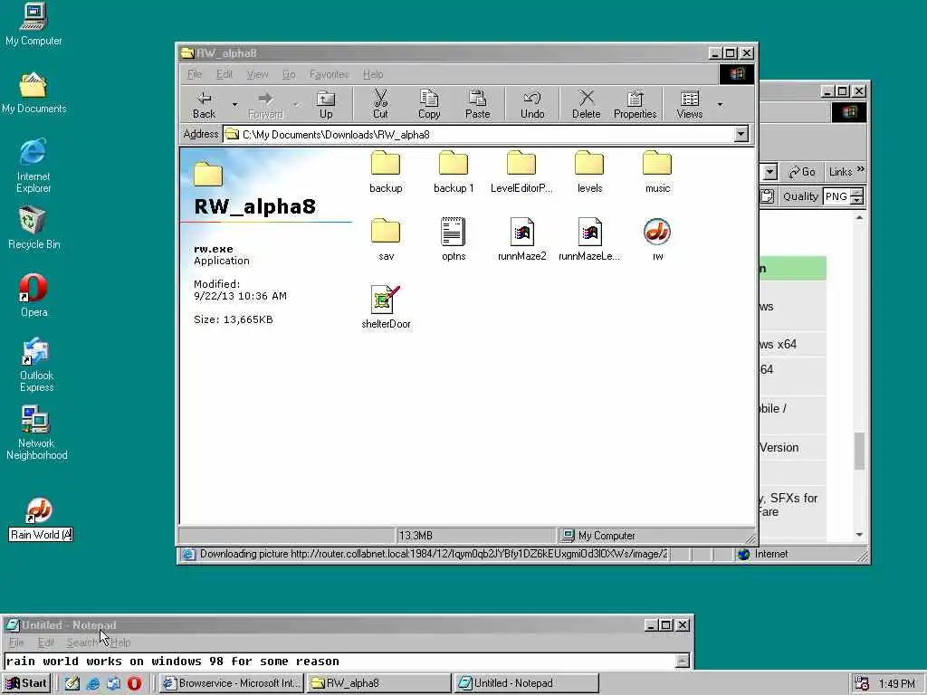Select the backup folder
Screen dimensions: 927x695
[386, 171]
